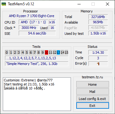Click the Cycle value 3
Viewport: 115px width, 114px height.
click(98, 58)
